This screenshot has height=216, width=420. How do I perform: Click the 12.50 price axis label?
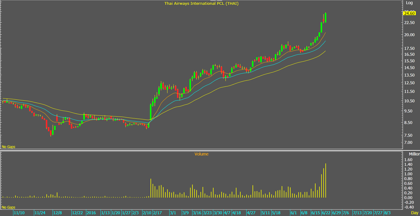click(x=410, y=83)
